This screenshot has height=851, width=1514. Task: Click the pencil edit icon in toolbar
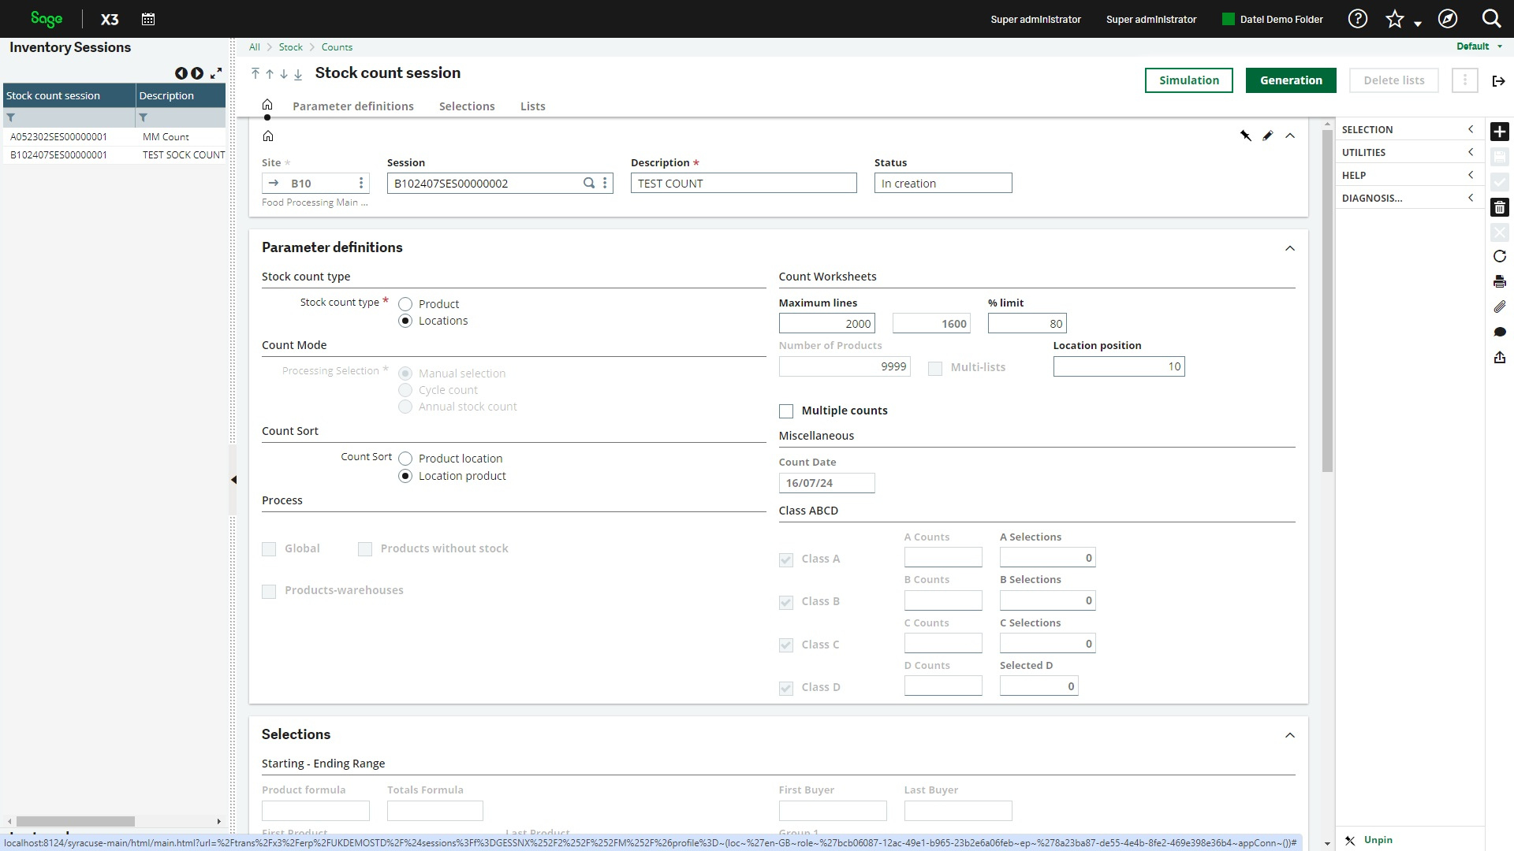pyautogui.click(x=1267, y=136)
